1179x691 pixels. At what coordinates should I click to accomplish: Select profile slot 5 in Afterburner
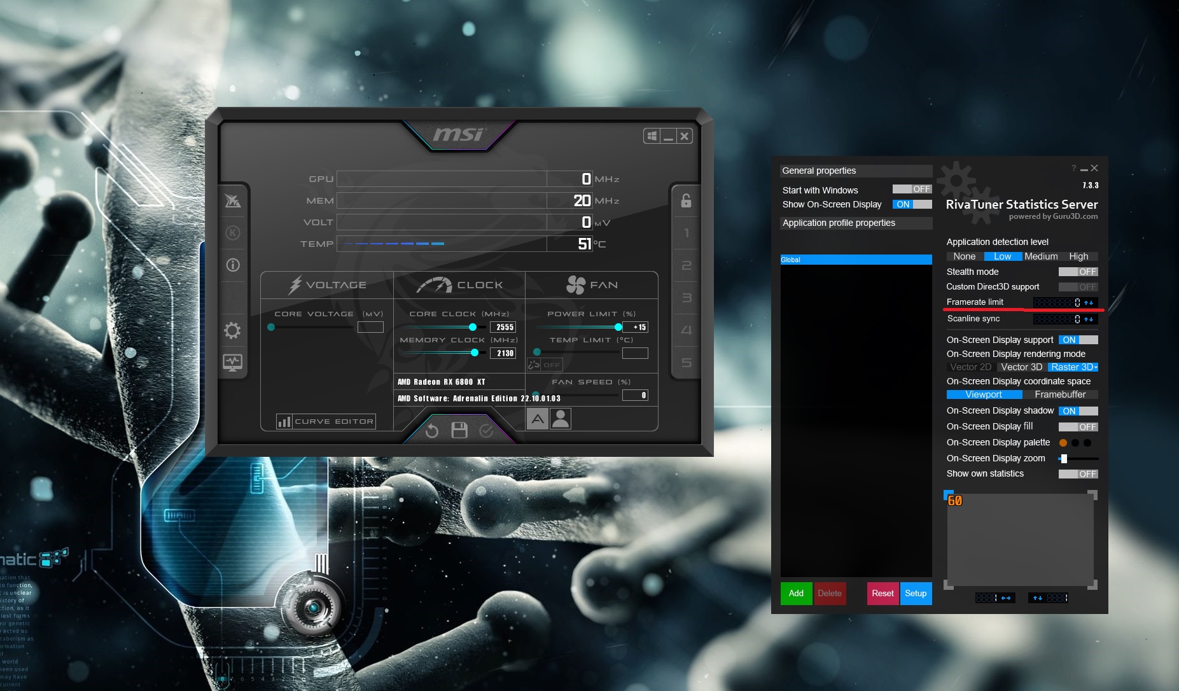[686, 363]
